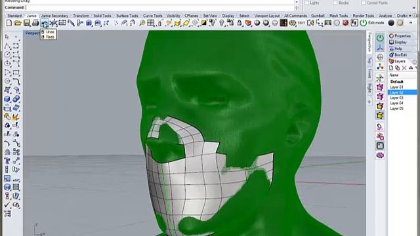Image resolution: width=420 pixels, height=236 pixels.
Task: Open the Surface Tools tab
Action: 127,16
